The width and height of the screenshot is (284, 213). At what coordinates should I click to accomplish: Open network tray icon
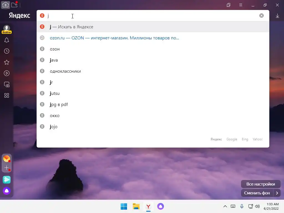point(251,206)
